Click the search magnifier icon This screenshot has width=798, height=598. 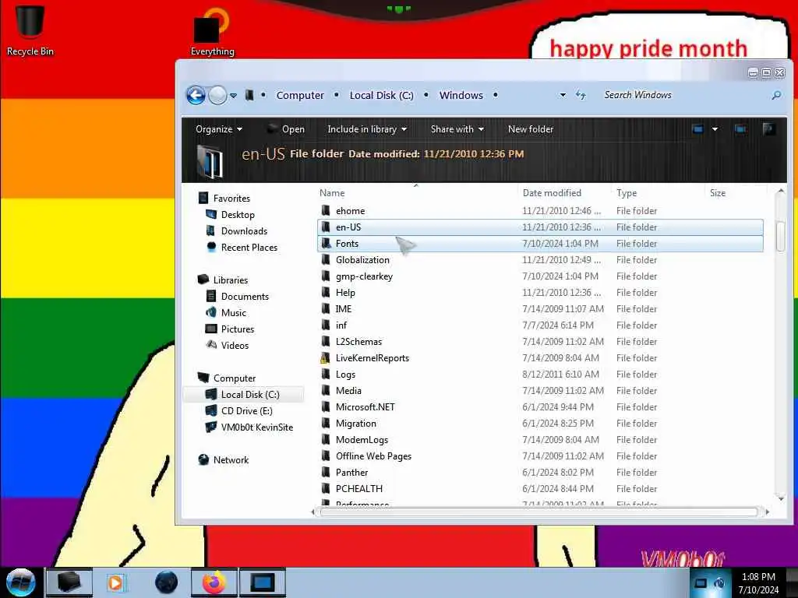[x=776, y=95]
